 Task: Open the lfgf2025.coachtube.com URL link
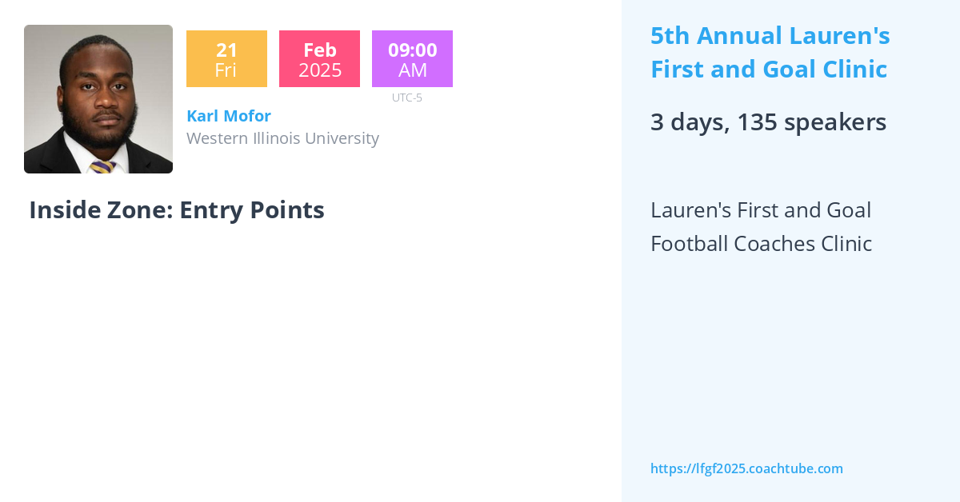pos(746,468)
